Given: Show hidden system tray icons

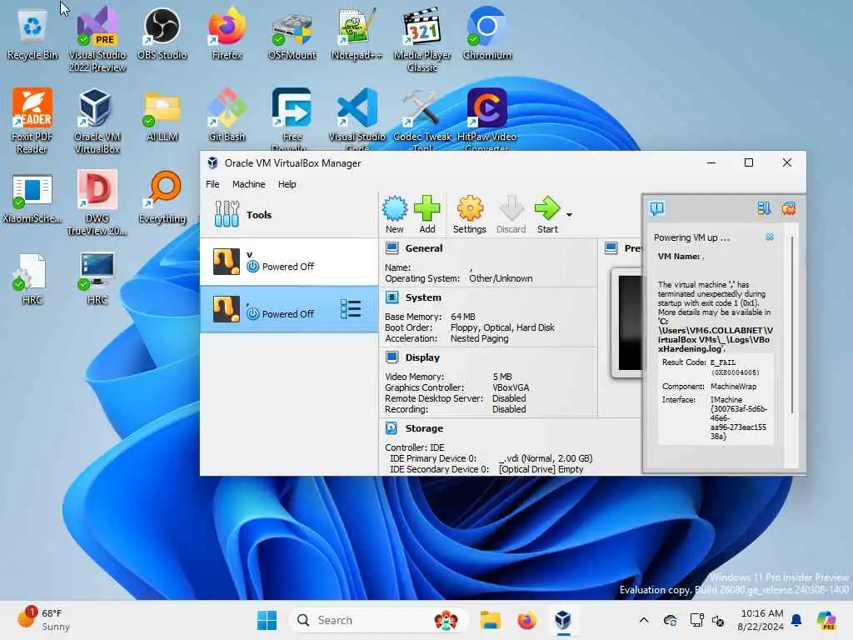Looking at the screenshot, I should coord(644,620).
